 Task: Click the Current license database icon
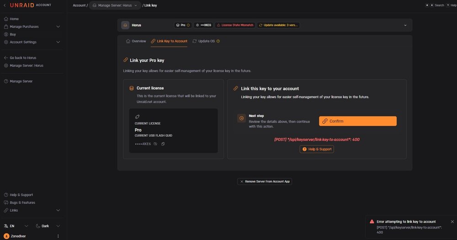coord(132,88)
